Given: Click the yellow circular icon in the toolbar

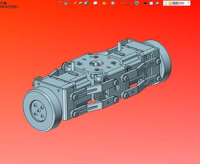Looking at the screenshot, I should [x=104, y=3].
